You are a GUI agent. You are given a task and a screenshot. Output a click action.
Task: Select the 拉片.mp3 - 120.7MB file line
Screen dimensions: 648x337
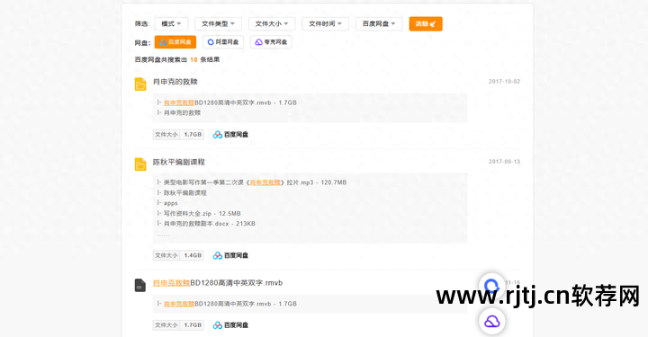[252, 182]
